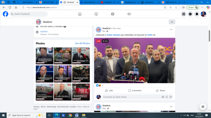Image resolution: width=211 pixels, height=118 pixels.
Task: Open Edge settings and more menu
Action: point(202,7)
